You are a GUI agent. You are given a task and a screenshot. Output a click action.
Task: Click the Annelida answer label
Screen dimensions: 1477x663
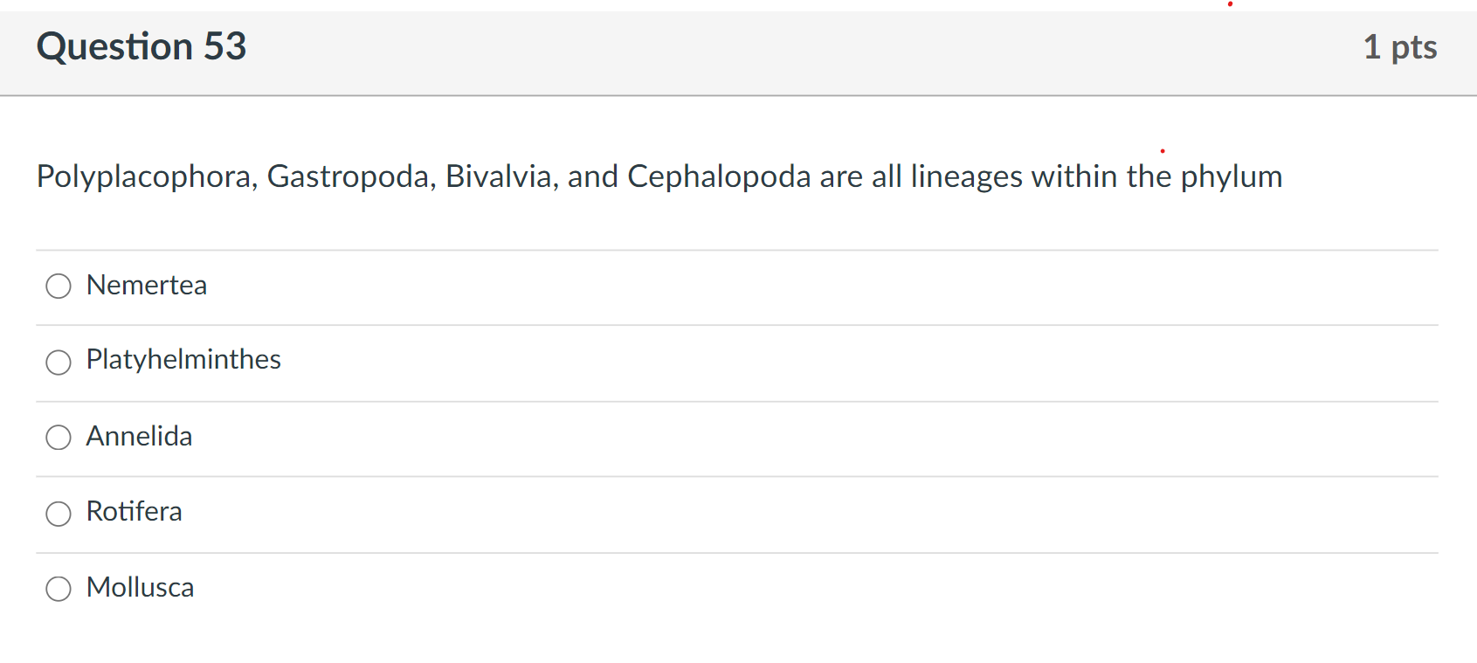(x=139, y=436)
